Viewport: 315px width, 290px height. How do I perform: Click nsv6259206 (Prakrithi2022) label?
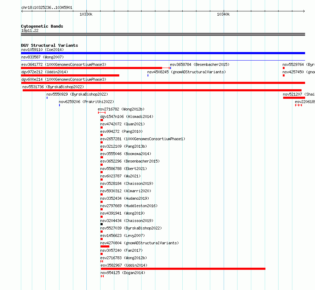pyautogui.click(x=86, y=102)
